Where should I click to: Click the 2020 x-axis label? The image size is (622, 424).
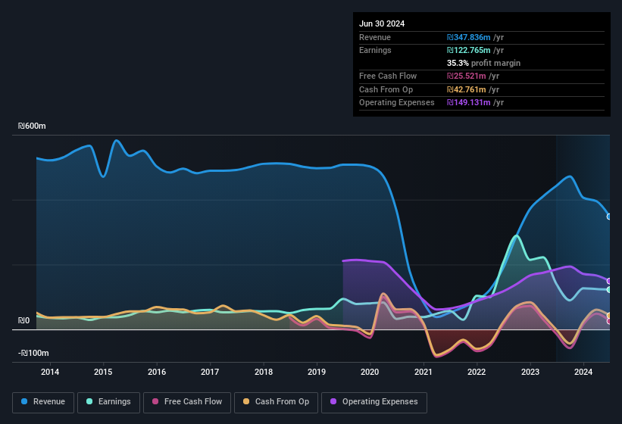(370, 372)
